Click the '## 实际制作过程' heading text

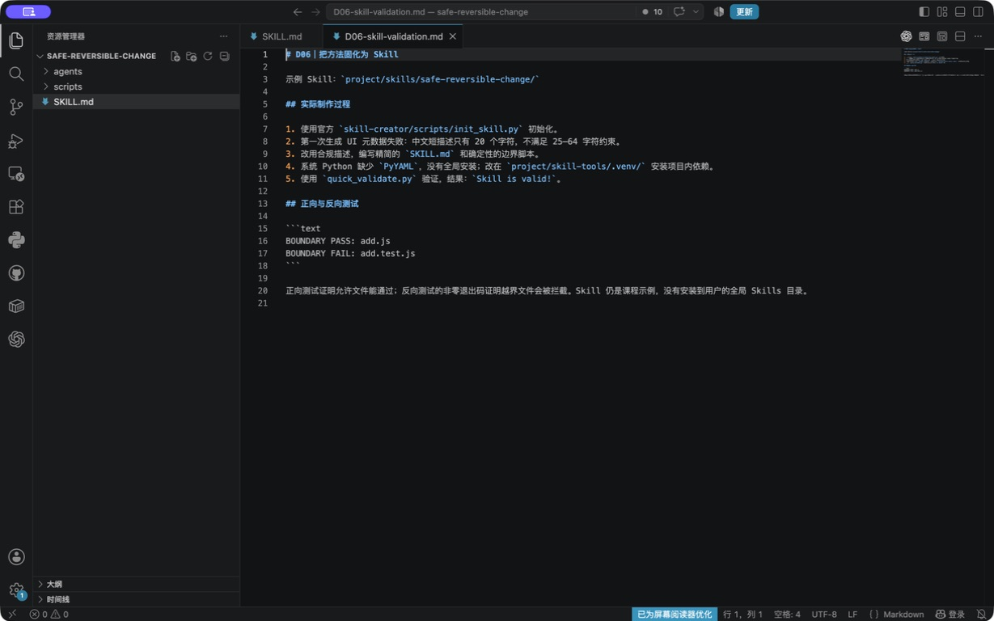318,104
